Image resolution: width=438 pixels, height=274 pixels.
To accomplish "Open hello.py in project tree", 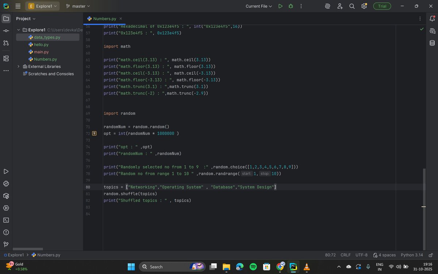I will (41, 45).
